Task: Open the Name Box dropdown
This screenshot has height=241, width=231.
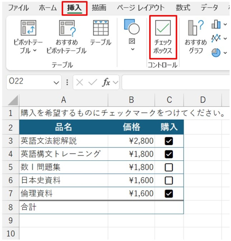Action: point(55,82)
